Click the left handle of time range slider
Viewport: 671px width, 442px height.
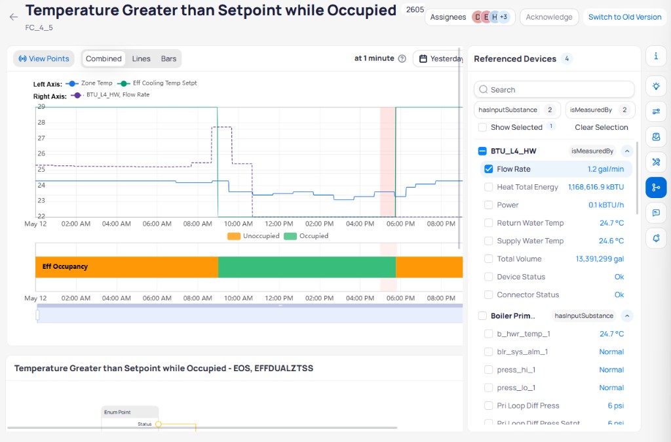(37, 315)
